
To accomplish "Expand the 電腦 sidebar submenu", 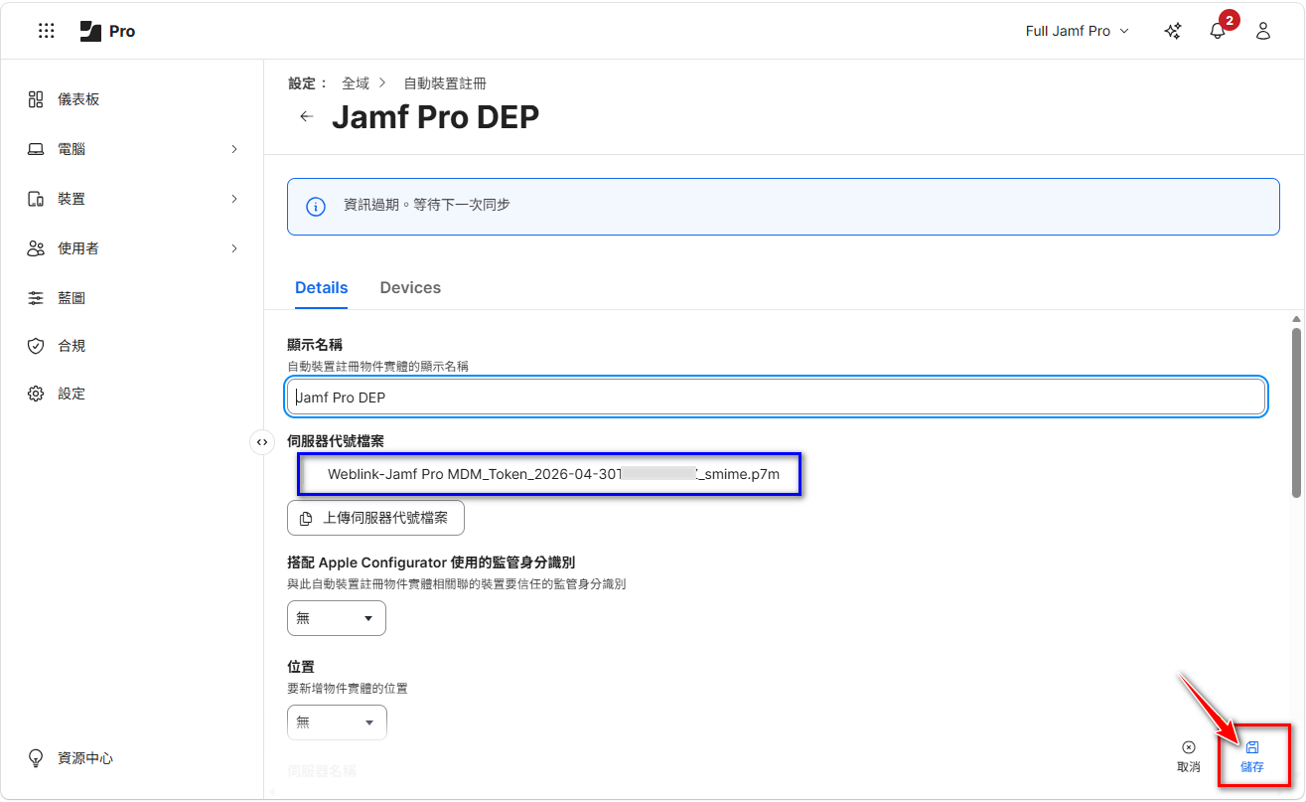I will [x=234, y=149].
